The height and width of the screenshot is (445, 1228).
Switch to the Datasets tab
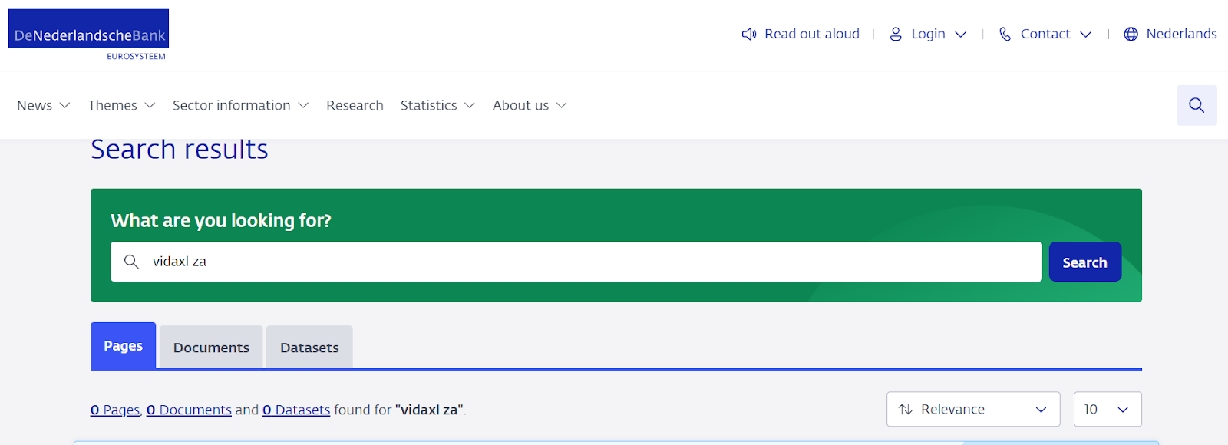[309, 348]
